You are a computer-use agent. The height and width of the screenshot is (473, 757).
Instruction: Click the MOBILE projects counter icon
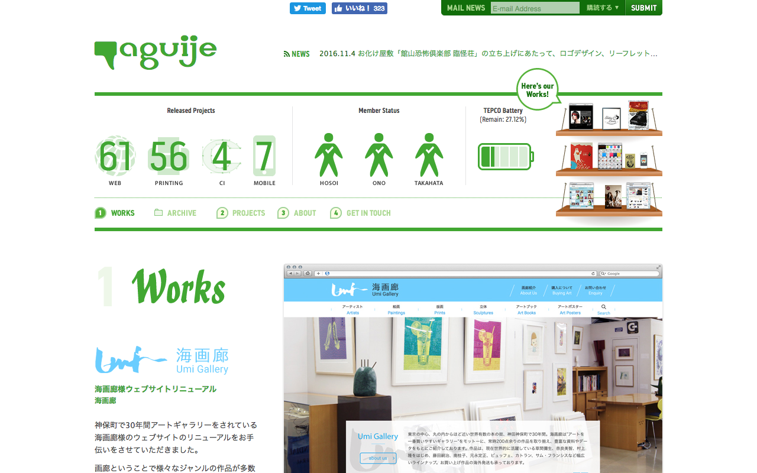pyautogui.click(x=264, y=156)
